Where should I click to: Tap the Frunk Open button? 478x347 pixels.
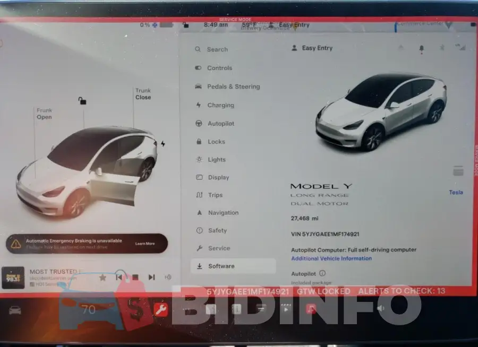coord(44,114)
